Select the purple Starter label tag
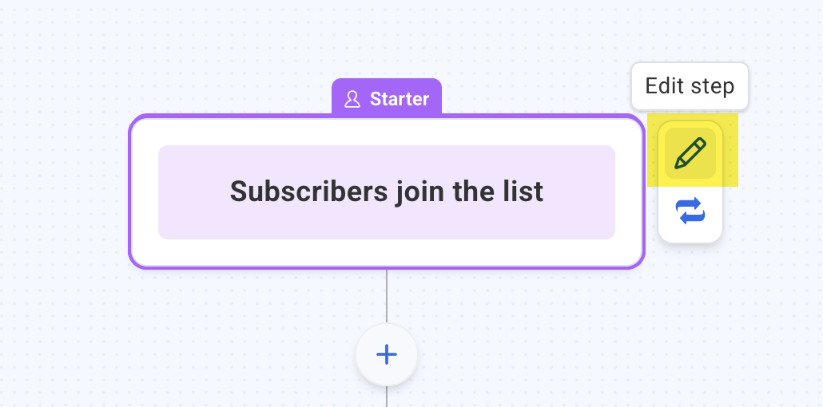The image size is (823, 407). coord(387,99)
